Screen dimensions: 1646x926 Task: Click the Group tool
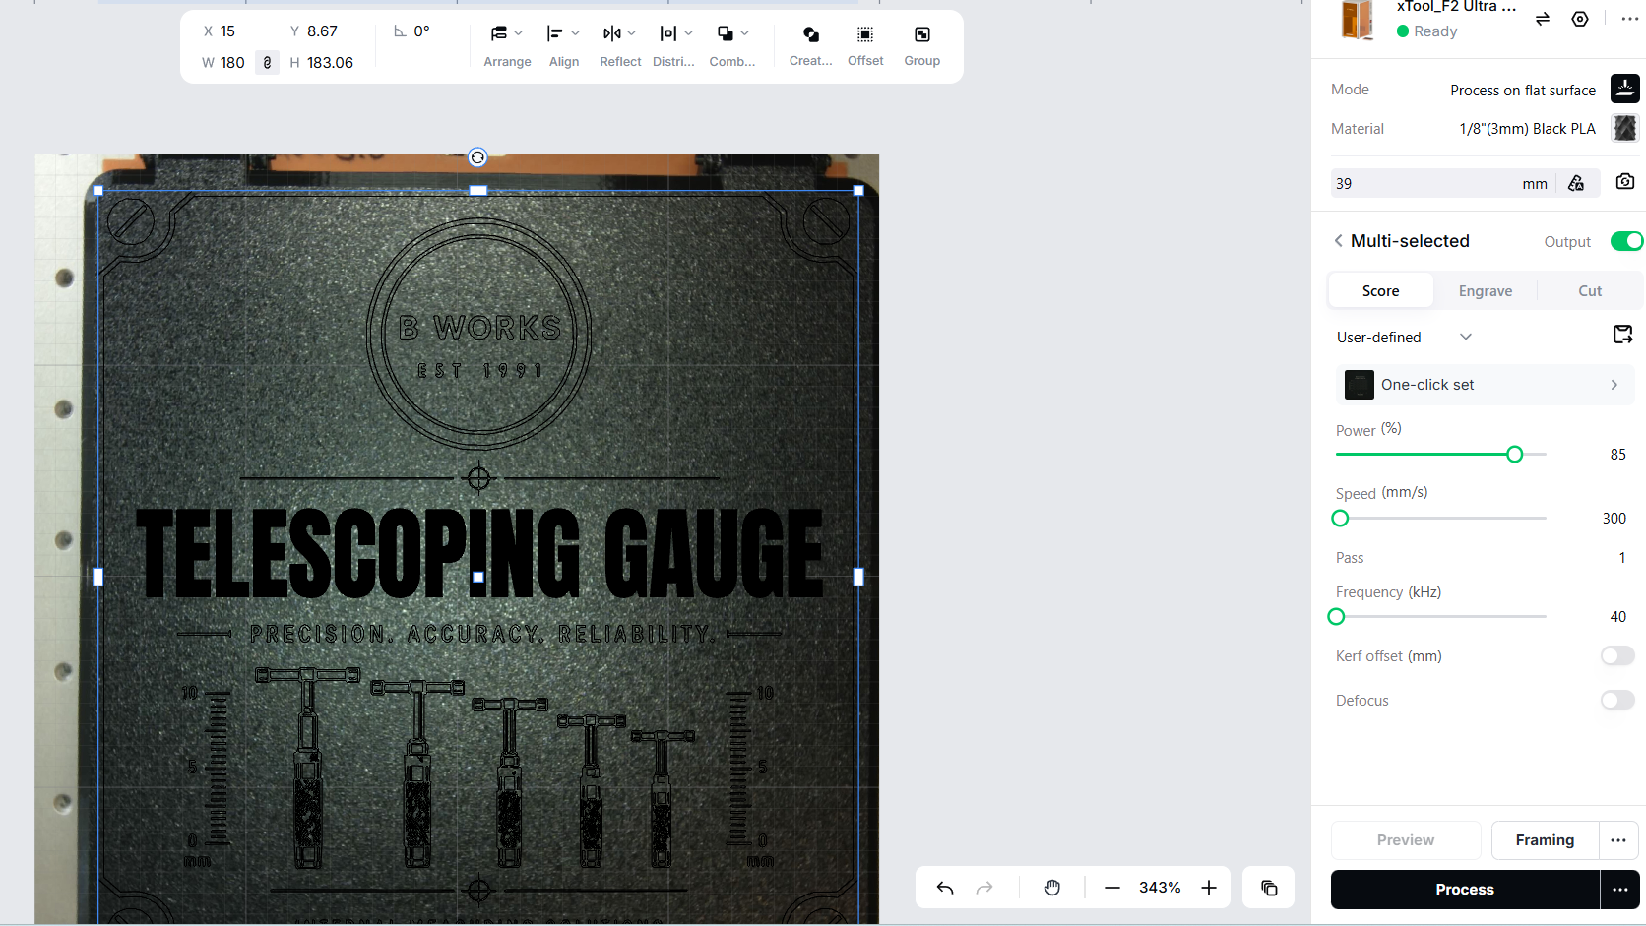pos(922,46)
